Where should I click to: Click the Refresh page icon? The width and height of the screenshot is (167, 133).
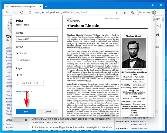point(22,12)
